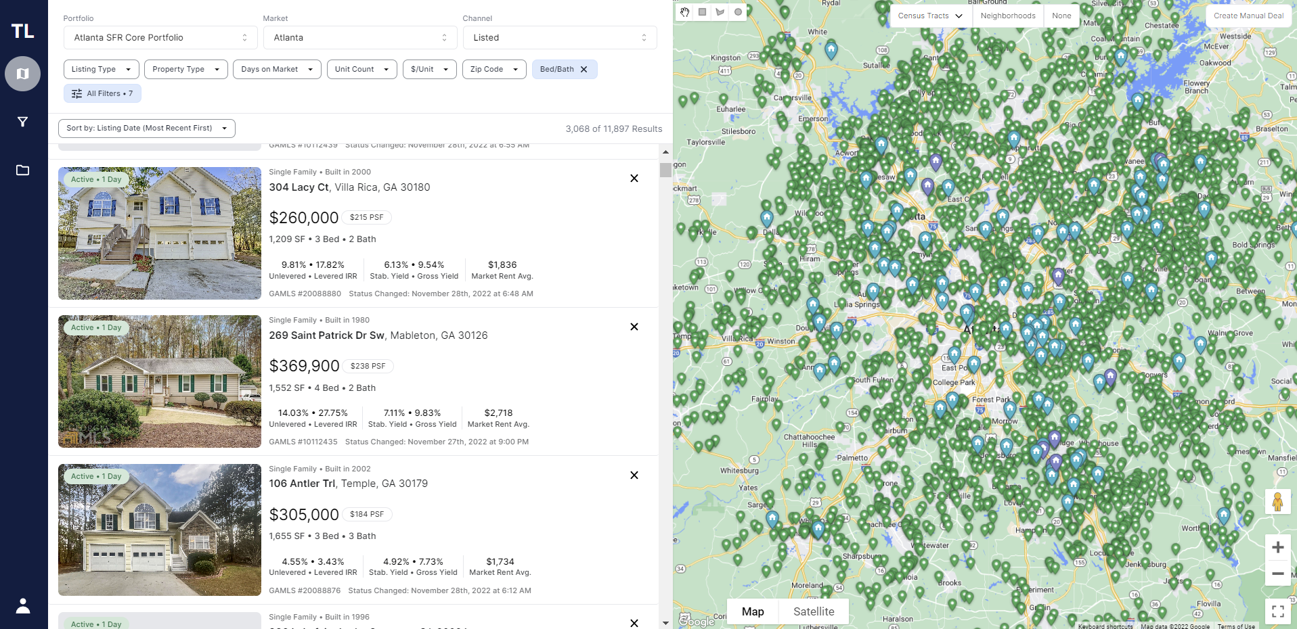Click Create Manual Deal button
The width and height of the screenshot is (1297, 629).
(x=1248, y=16)
